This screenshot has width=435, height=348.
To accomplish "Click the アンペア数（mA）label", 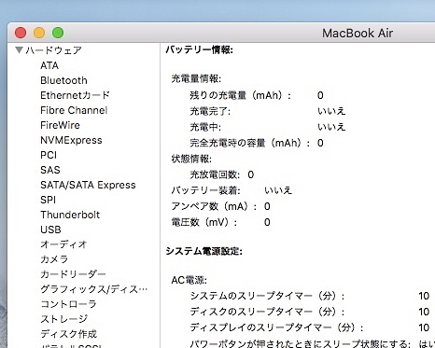I will coord(215,206).
